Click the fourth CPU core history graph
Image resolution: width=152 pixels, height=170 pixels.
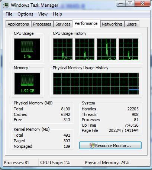pos(129,49)
